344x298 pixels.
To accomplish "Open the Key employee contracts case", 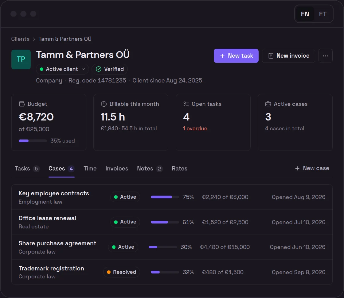I will click(172, 197).
